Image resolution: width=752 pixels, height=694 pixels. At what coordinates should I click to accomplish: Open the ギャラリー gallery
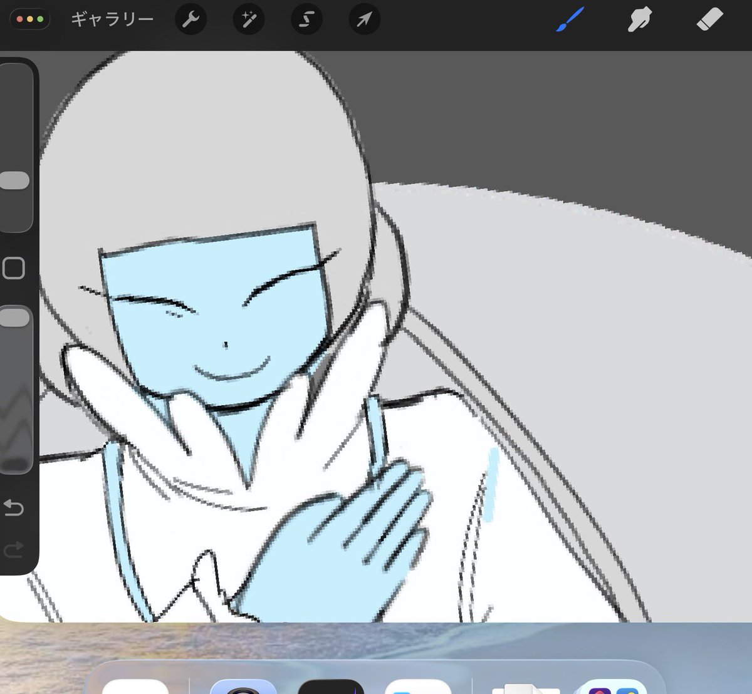pos(112,19)
